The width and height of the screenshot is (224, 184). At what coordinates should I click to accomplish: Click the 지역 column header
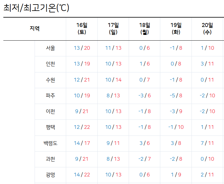point(35,29)
